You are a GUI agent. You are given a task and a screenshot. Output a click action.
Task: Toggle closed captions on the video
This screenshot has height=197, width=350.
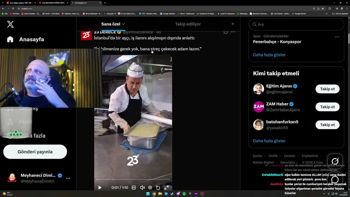click(134, 188)
